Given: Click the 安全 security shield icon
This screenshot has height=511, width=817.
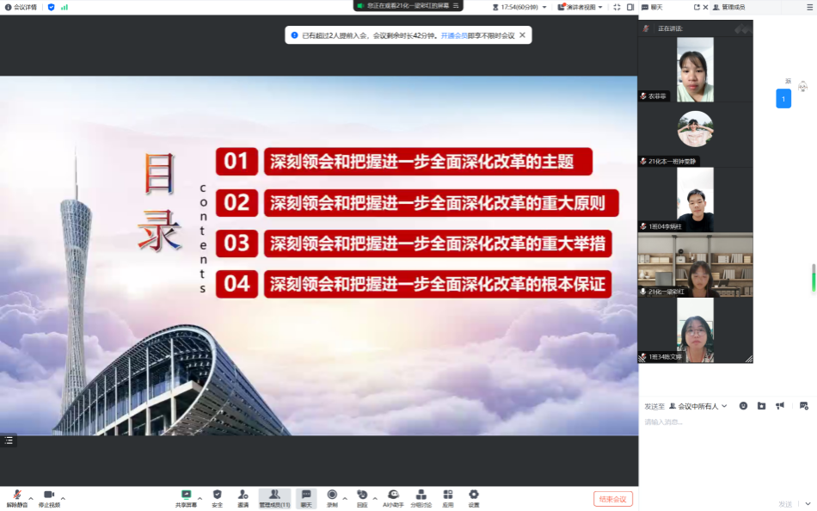Looking at the screenshot, I should coord(217,496).
